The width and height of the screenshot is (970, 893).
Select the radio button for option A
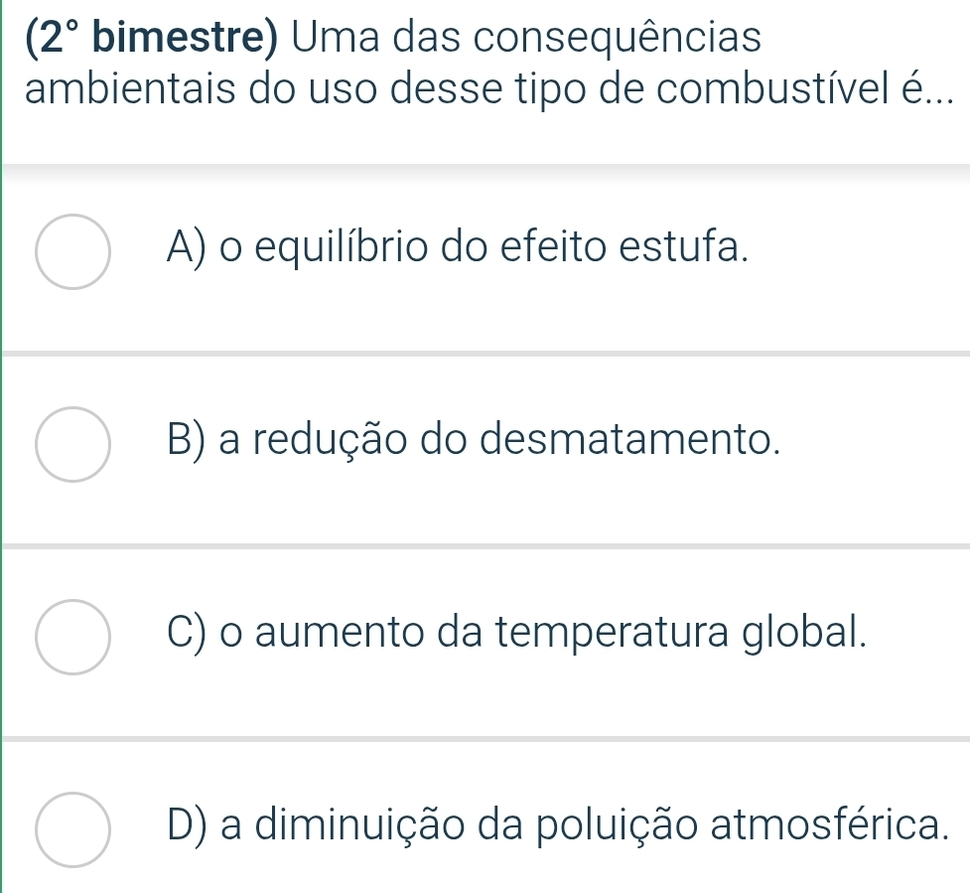(72, 252)
